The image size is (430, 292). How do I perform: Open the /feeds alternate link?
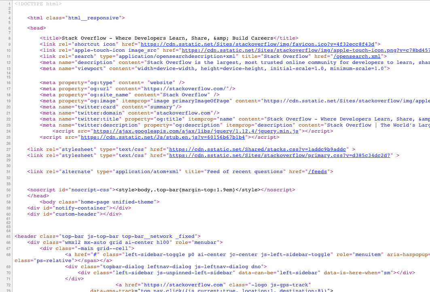318,171
